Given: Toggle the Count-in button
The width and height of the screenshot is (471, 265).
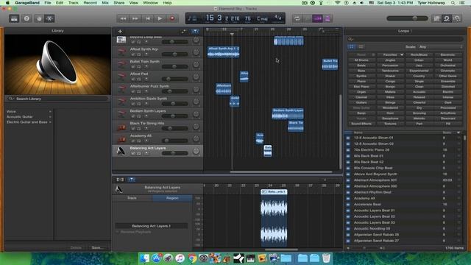Looking at the screenshot, I should [317, 18].
